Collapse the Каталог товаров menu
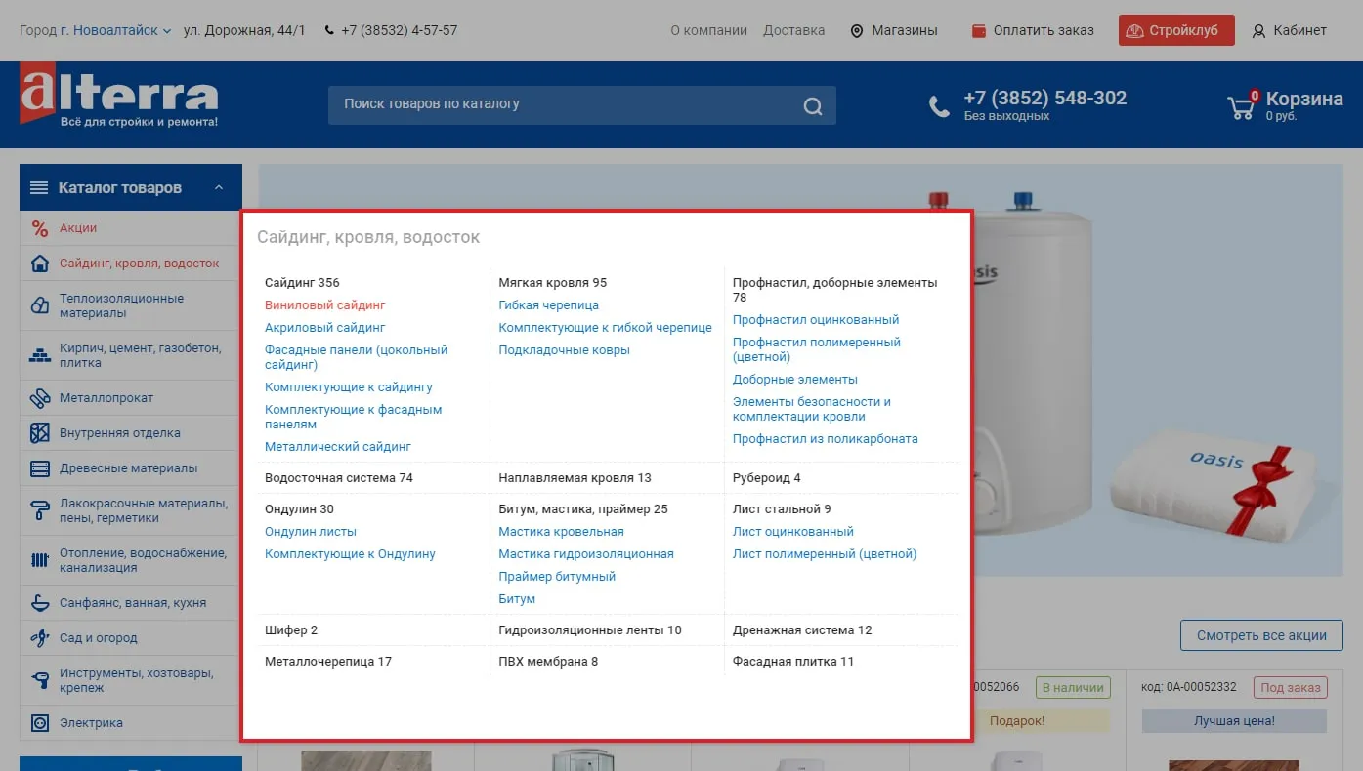 (x=220, y=187)
